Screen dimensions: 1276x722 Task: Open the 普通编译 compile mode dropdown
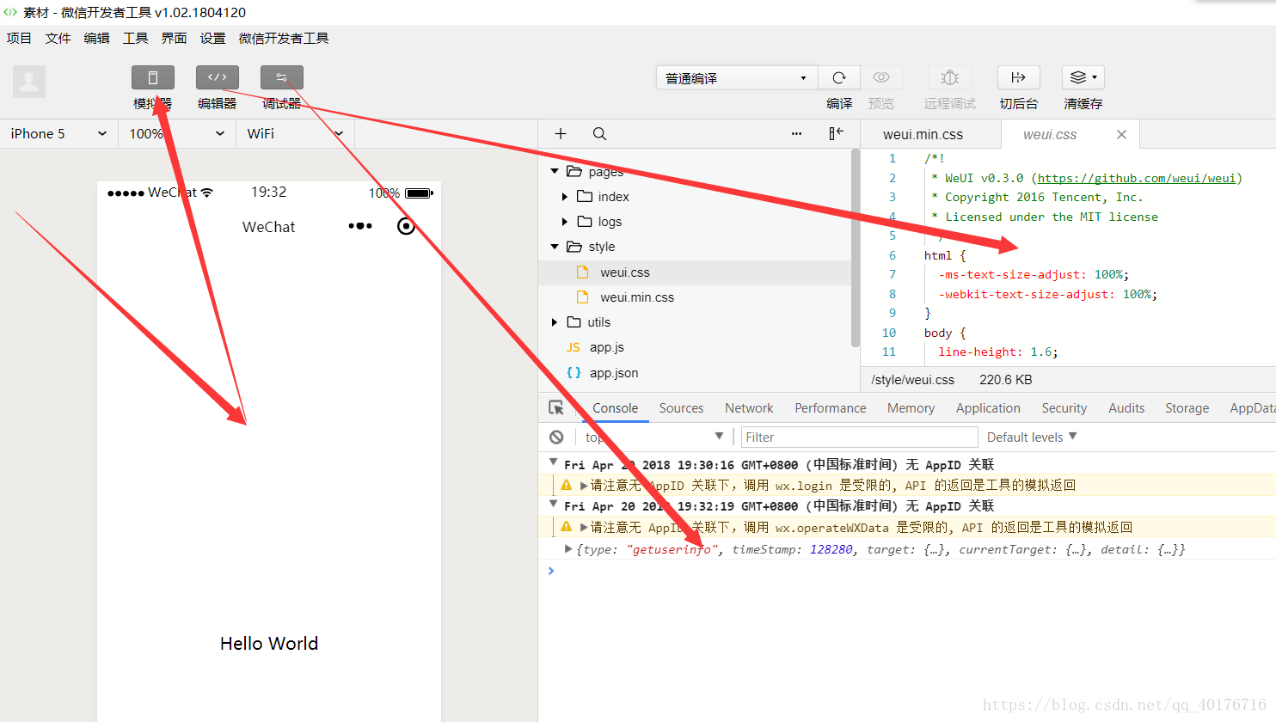(x=737, y=77)
